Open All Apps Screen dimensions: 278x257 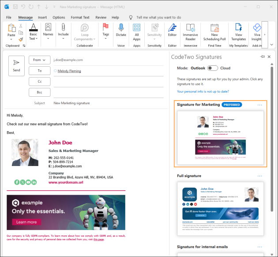pos(137,32)
